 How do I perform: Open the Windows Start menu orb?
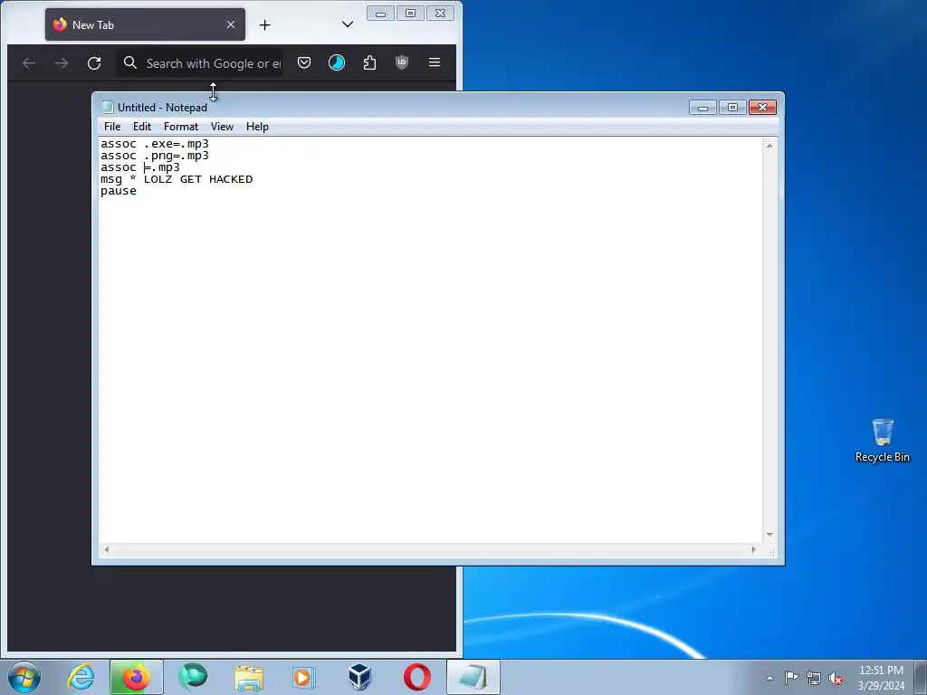tap(24, 677)
